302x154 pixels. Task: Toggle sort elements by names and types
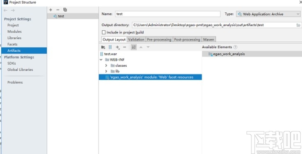point(134,47)
